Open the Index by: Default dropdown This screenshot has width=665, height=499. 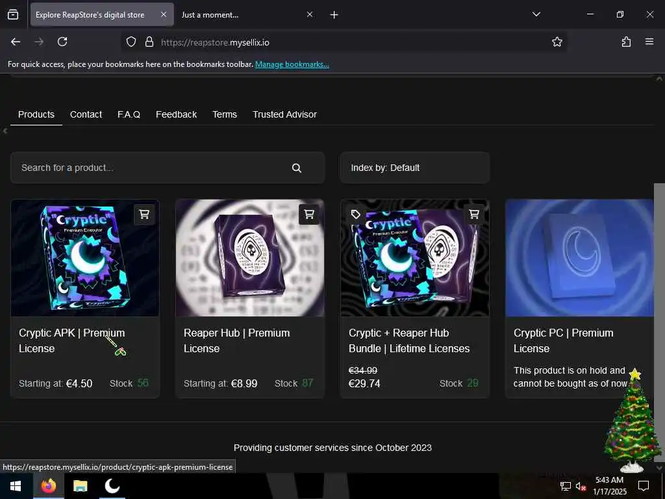(x=415, y=168)
